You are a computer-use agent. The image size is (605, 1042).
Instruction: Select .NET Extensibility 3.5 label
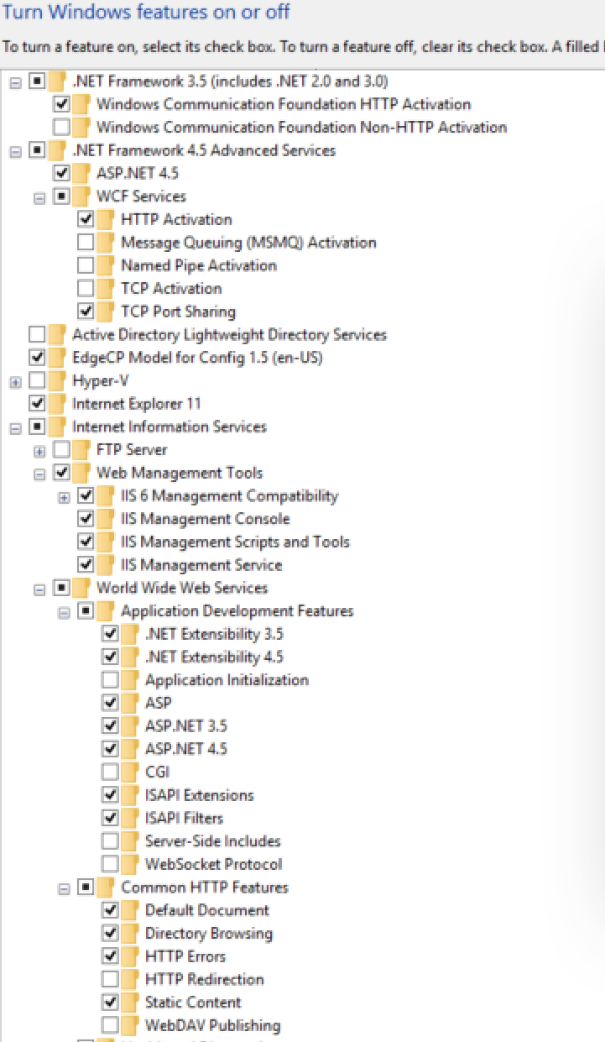coord(214,634)
